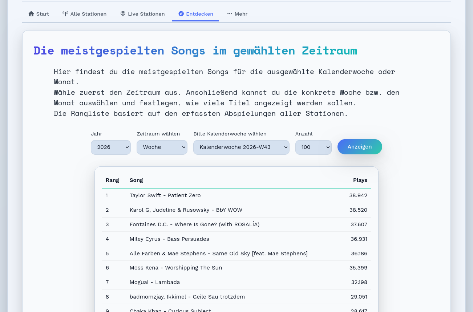Click the Plays column header
The image size is (473, 312).
(x=360, y=180)
